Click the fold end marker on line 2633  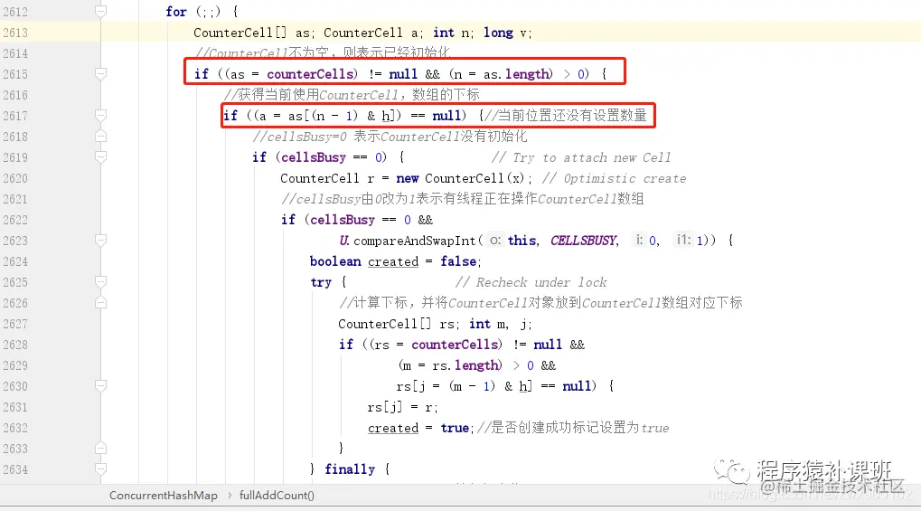tap(101, 449)
